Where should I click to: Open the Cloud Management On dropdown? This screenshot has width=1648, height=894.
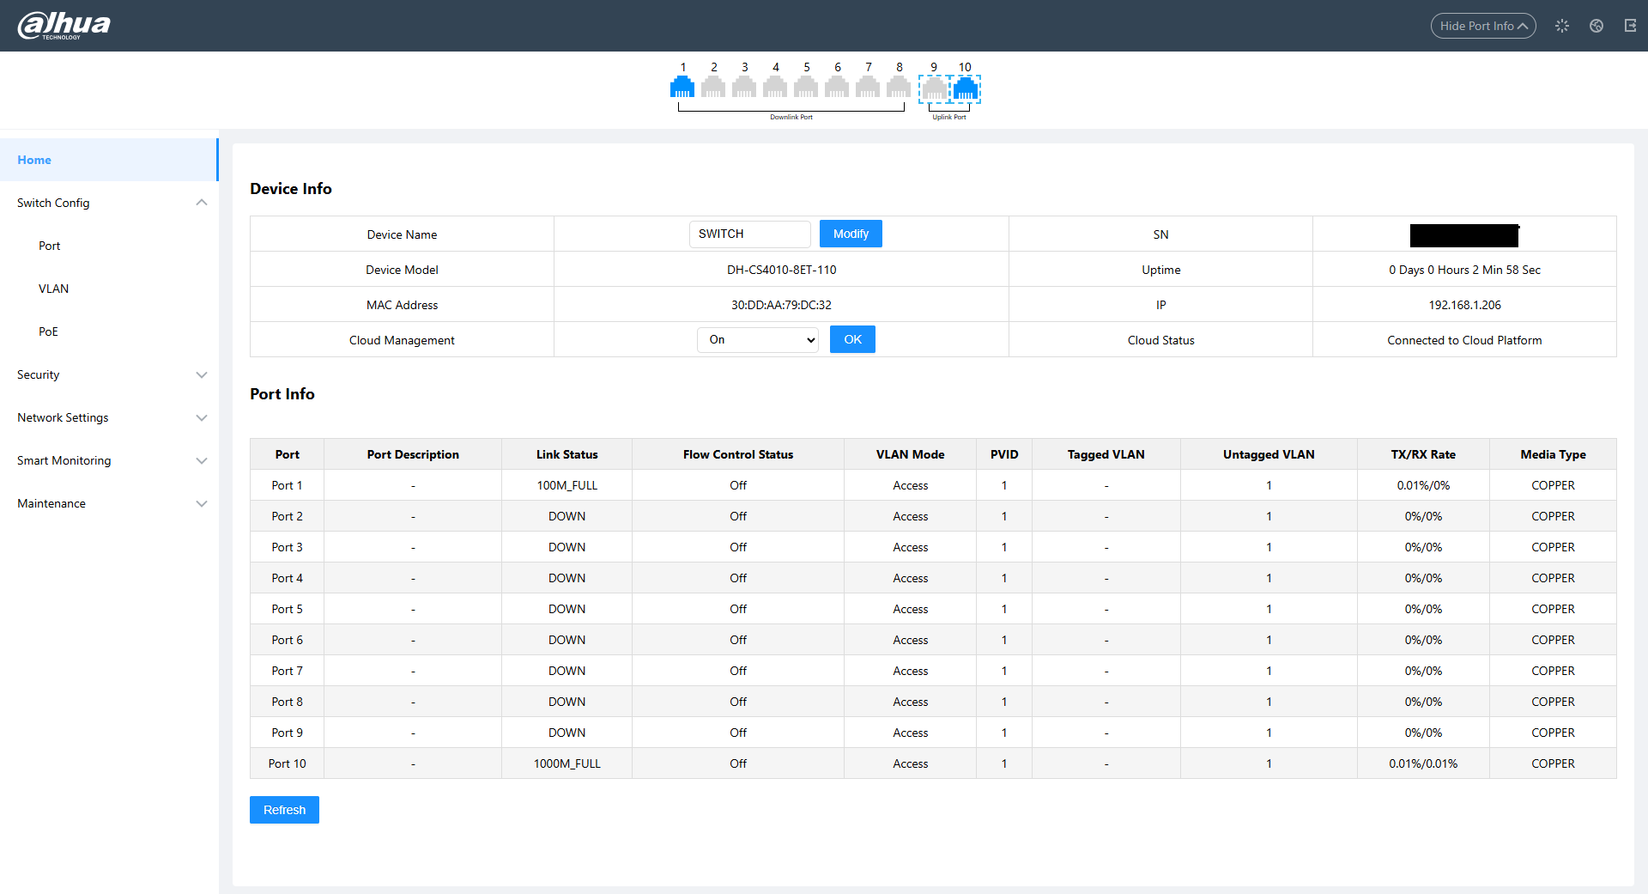coord(758,340)
